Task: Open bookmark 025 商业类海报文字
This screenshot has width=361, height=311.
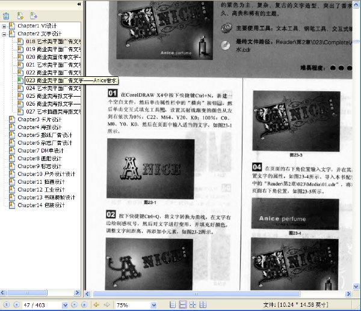Action: [53, 96]
